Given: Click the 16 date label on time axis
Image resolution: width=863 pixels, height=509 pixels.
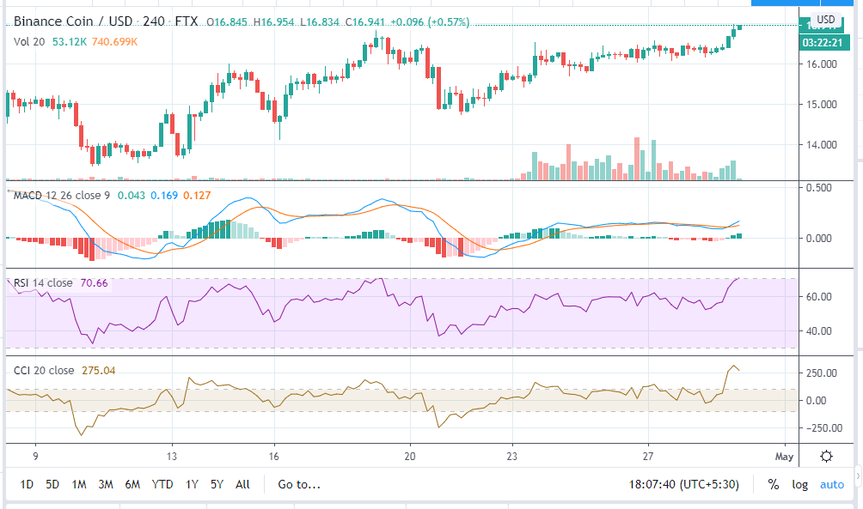Looking at the screenshot, I should (273, 457).
